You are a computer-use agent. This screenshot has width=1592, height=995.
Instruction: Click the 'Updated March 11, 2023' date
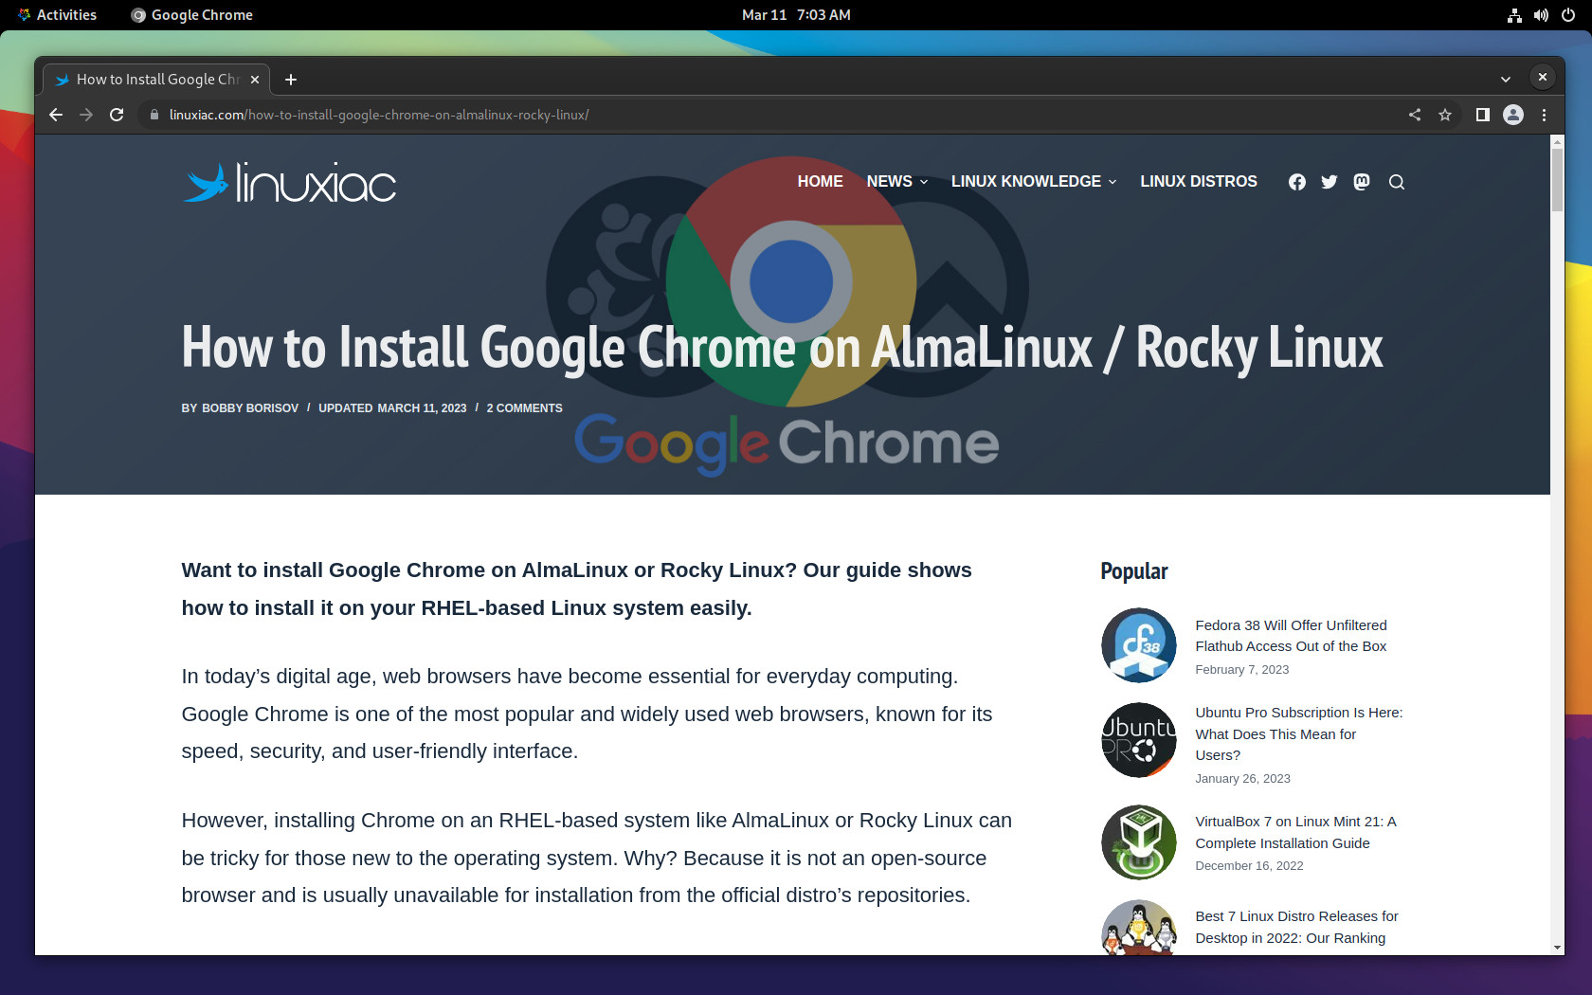pyautogui.click(x=392, y=408)
